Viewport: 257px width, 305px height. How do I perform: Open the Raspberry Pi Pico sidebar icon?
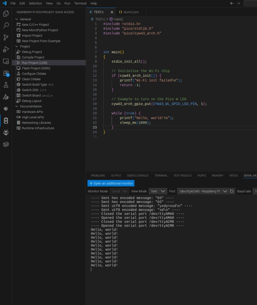(6, 121)
